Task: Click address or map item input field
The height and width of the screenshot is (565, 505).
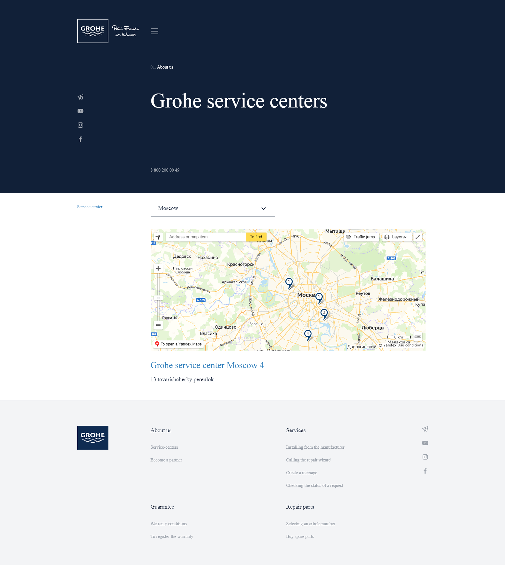Action: [206, 236]
